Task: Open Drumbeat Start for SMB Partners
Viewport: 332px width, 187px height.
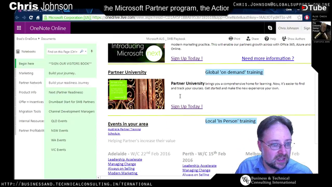Action: 71,102
